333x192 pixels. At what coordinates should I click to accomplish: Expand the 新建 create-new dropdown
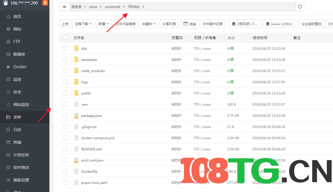(103, 23)
